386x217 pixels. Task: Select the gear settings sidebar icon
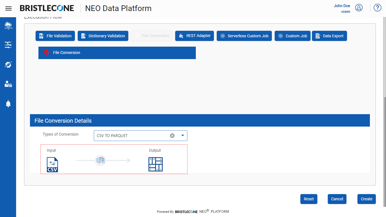[8, 64]
